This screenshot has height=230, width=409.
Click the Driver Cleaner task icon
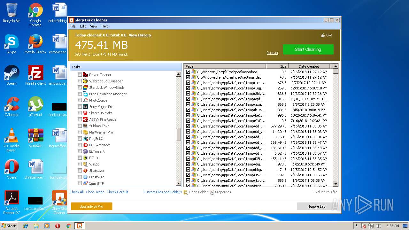tap(85, 75)
